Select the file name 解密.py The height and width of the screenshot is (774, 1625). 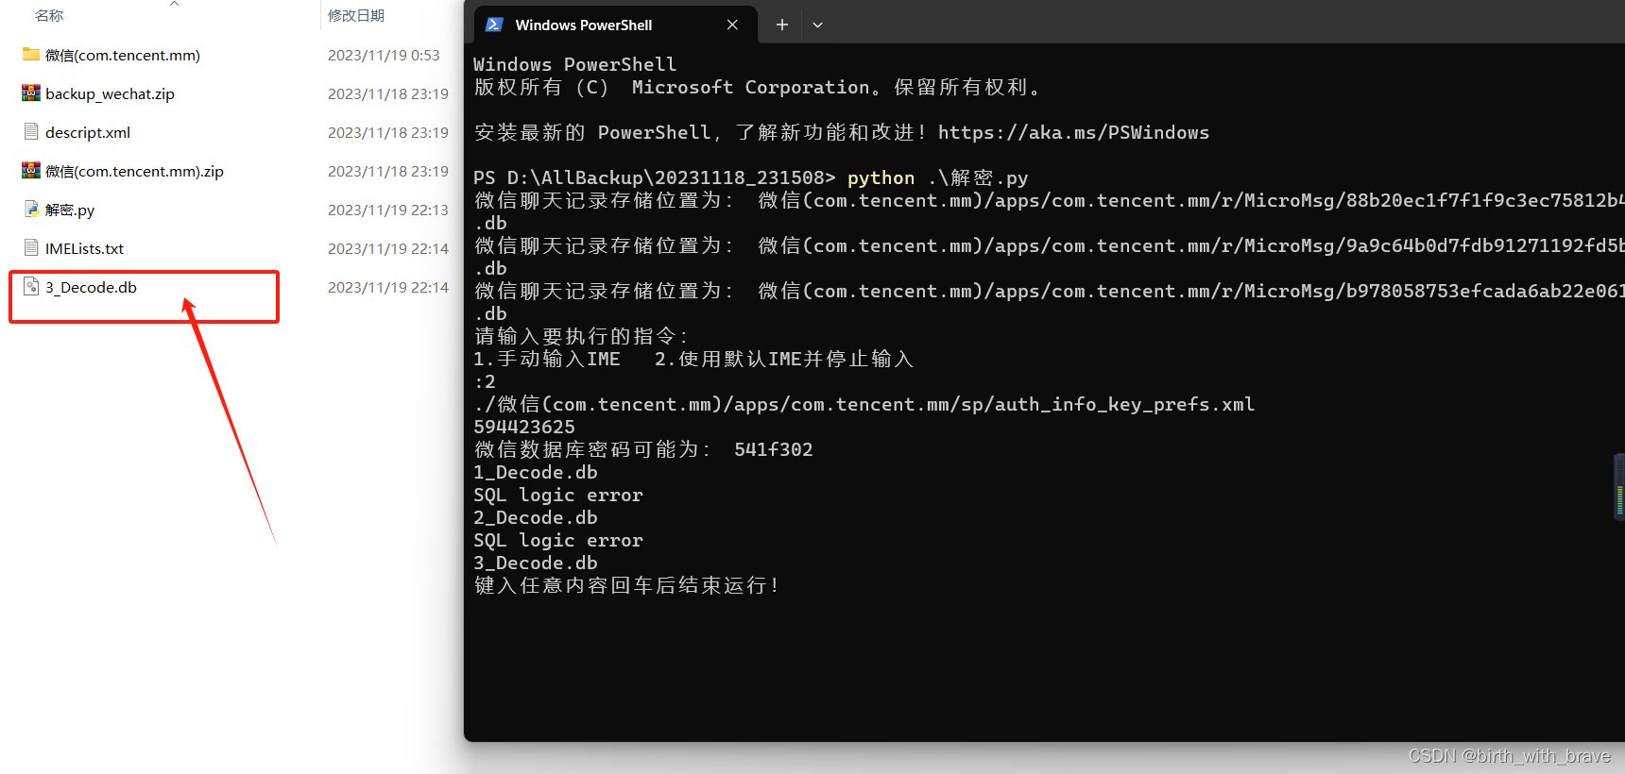pyautogui.click(x=70, y=210)
